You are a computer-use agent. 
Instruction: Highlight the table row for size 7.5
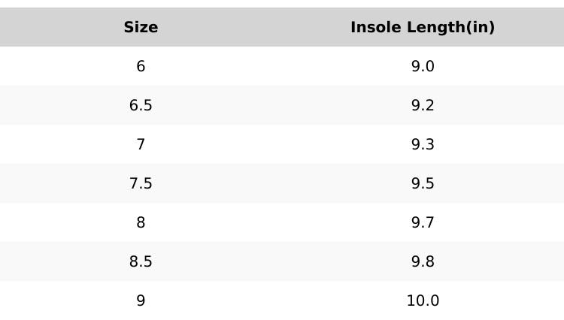tap(282, 184)
